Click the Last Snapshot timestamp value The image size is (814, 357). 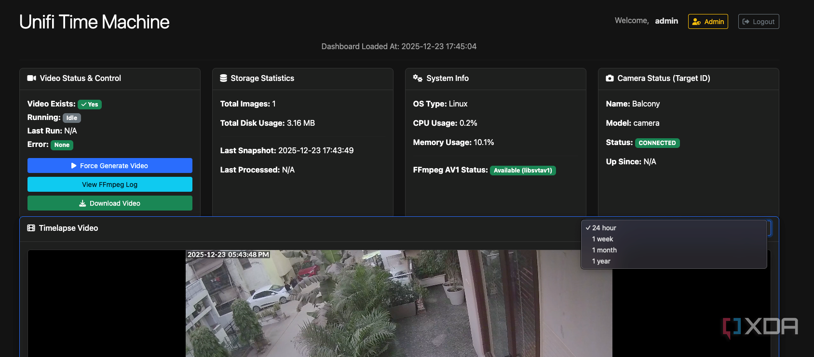316,150
